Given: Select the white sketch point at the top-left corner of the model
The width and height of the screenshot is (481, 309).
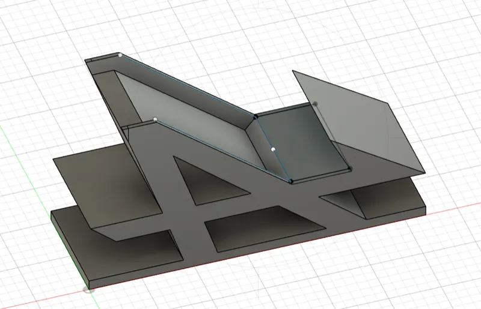Looking at the screenshot, I should click(x=120, y=55).
